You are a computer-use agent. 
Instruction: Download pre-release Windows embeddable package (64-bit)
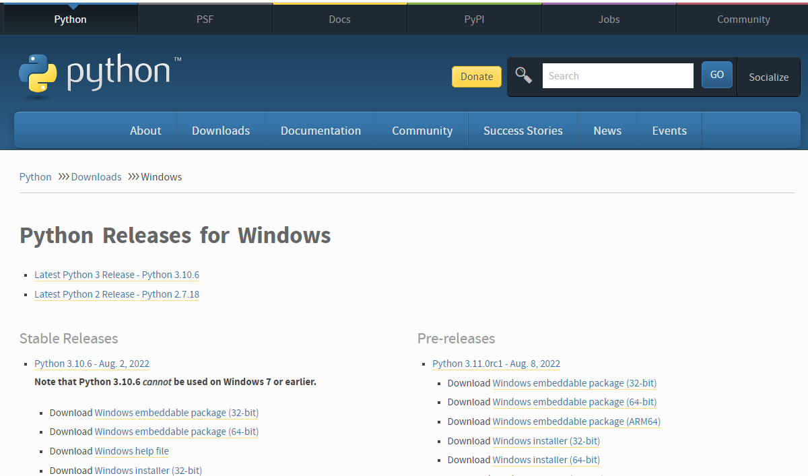pyautogui.click(x=574, y=402)
